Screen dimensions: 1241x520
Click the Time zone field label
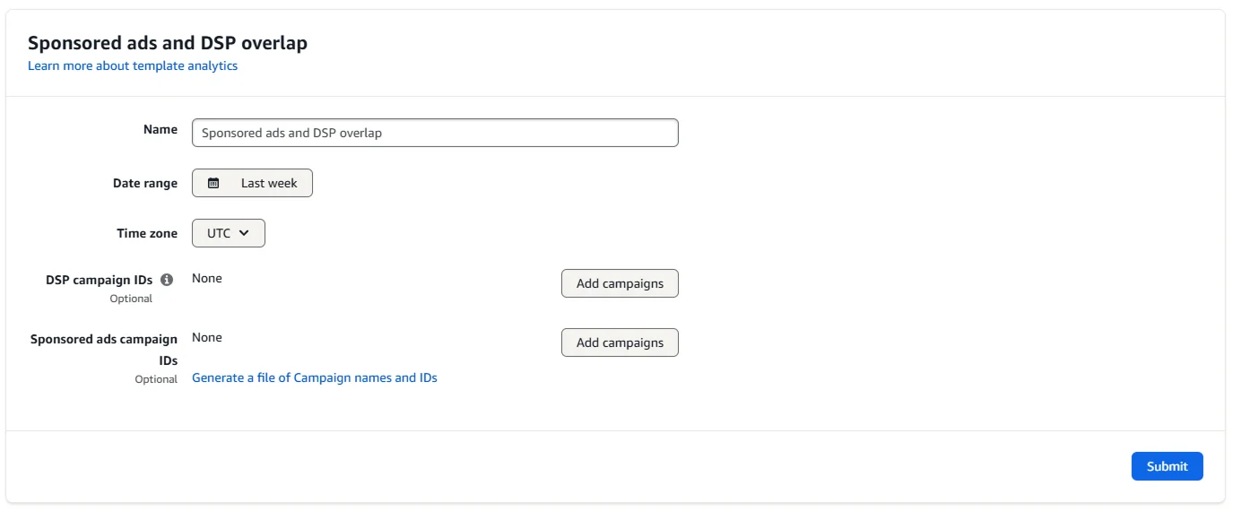pos(147,233)
